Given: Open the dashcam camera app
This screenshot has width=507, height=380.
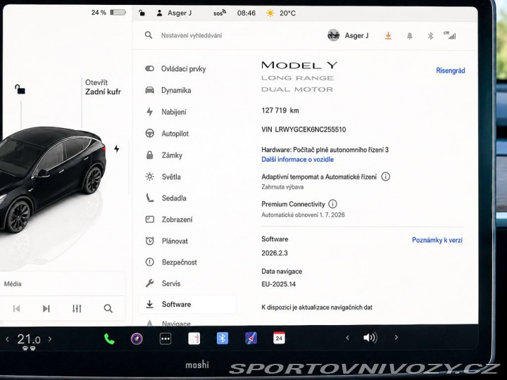Looking at the screenshot, I should click(137, 338).
